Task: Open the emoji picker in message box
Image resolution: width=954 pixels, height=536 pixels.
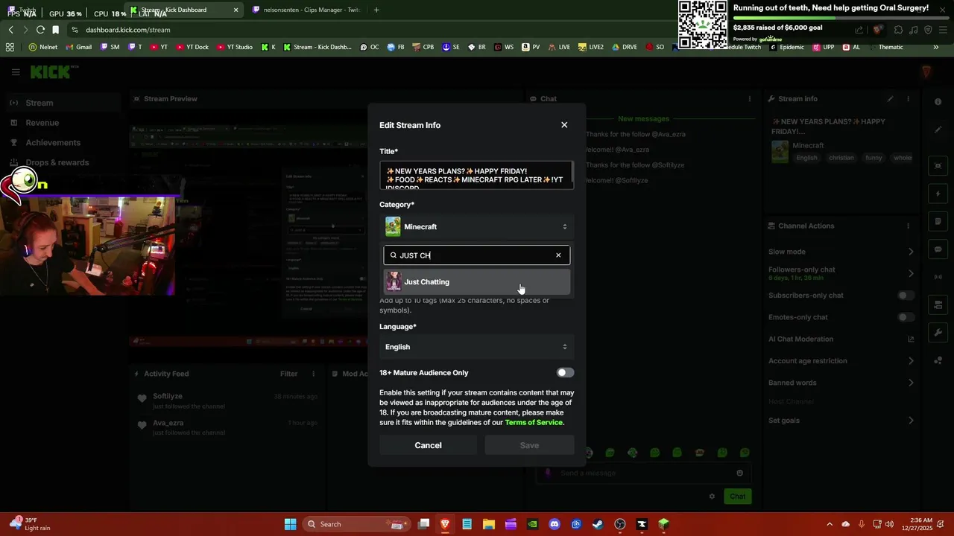Action: tap(739, 473)
